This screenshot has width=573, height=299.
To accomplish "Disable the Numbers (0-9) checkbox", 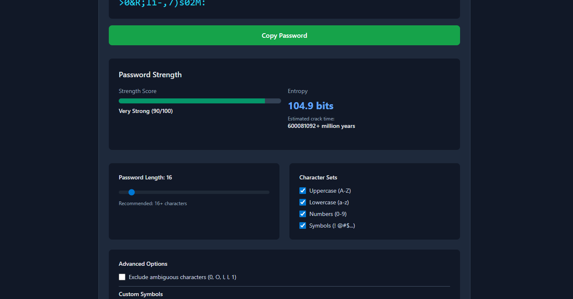I will tap(303, 214).
